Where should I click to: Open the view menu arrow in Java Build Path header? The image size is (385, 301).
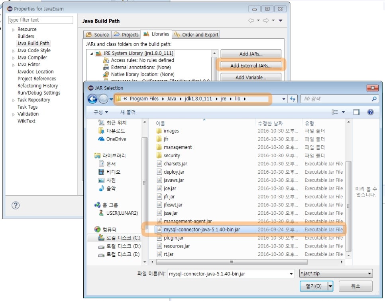281,20
